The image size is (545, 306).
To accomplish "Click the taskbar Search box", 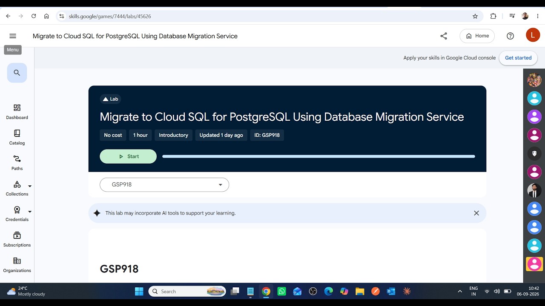I will pos(187,291).
